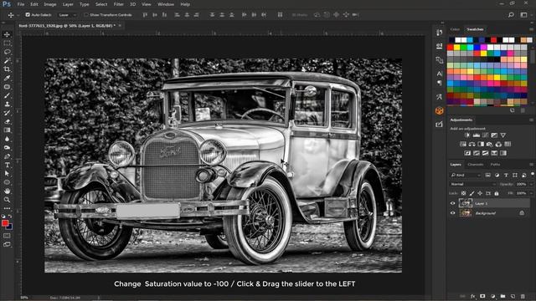Enable Show Transform Controls checkbox
536x301 pixels.
[86, 15]
